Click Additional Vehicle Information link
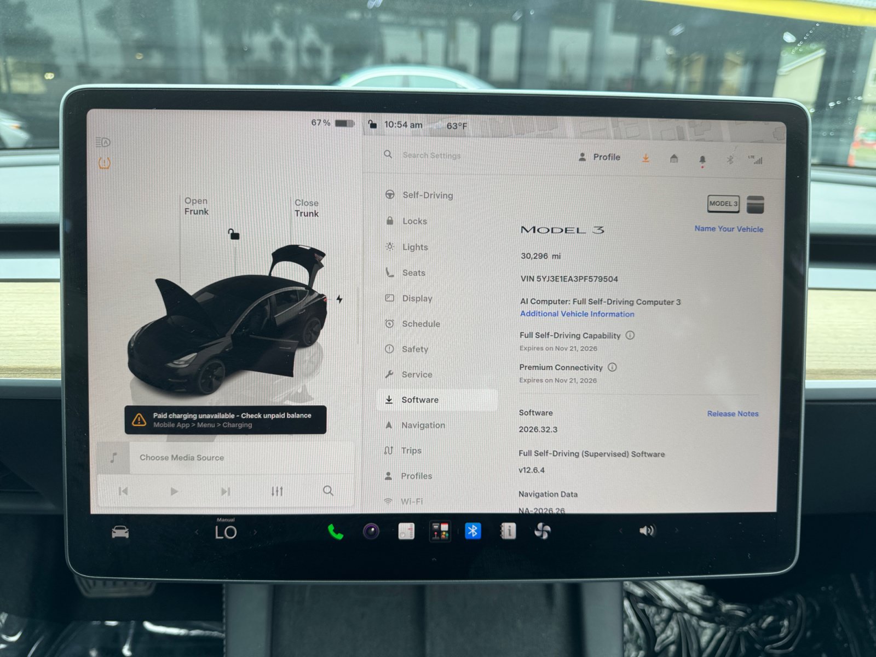The height and width of the screenshot is (657, 876). click(x=577, y=314)
